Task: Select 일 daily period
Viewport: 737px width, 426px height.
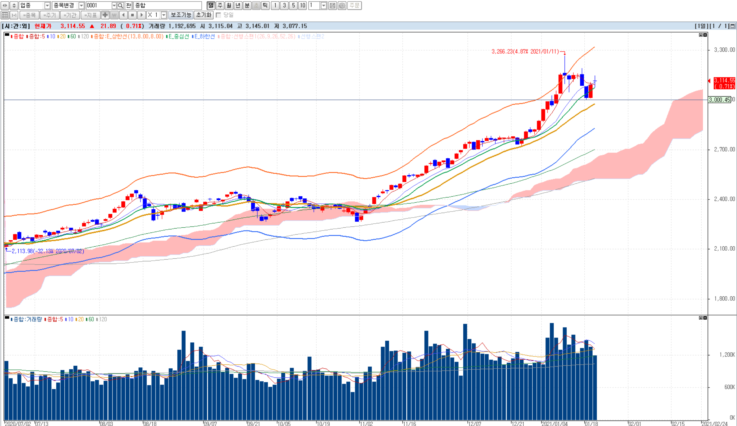Action: [211, 5]
